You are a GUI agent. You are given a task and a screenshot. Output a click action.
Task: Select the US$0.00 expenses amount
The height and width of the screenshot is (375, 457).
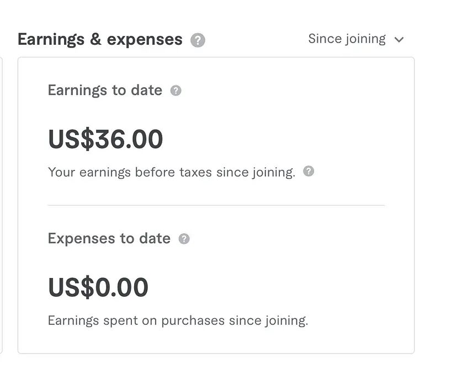coord(98,287)
